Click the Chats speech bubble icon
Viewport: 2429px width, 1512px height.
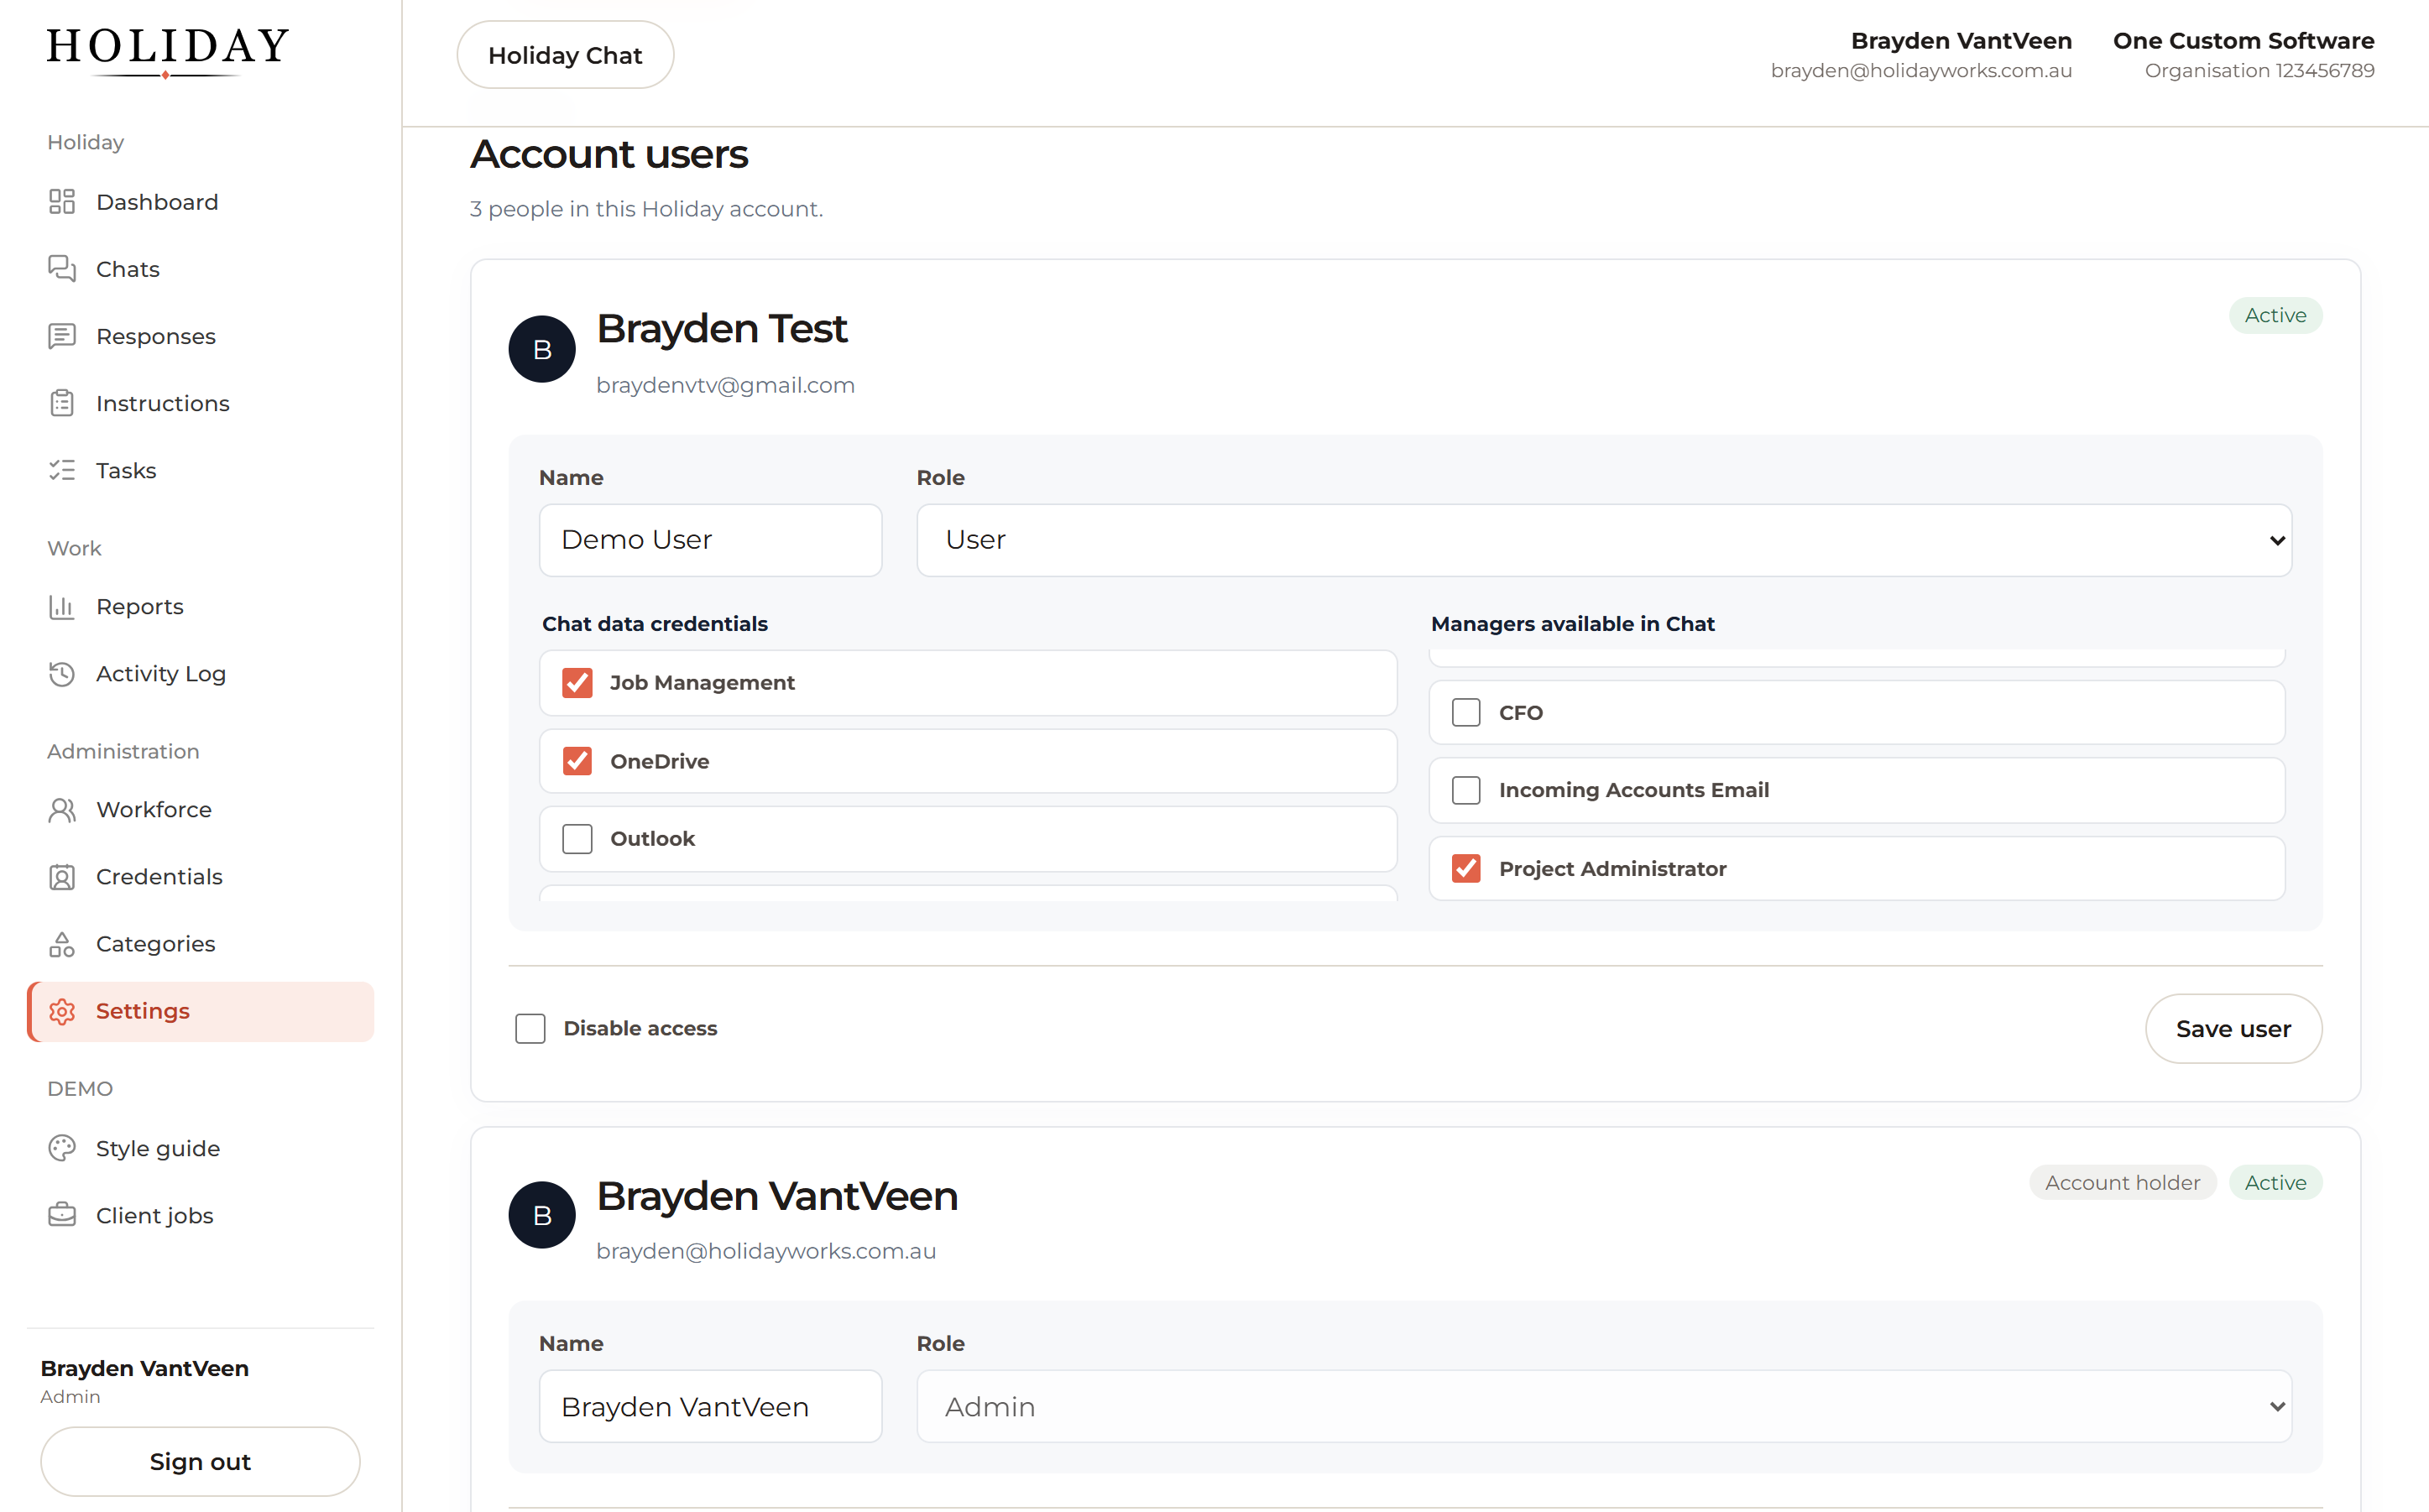tap(62, 269)
